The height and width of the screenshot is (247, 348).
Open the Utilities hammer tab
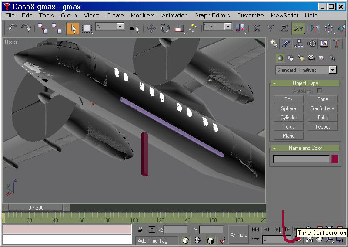coord(337,44)
